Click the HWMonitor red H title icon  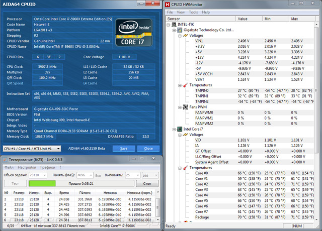pyautogui.click(x=168, y=5)
